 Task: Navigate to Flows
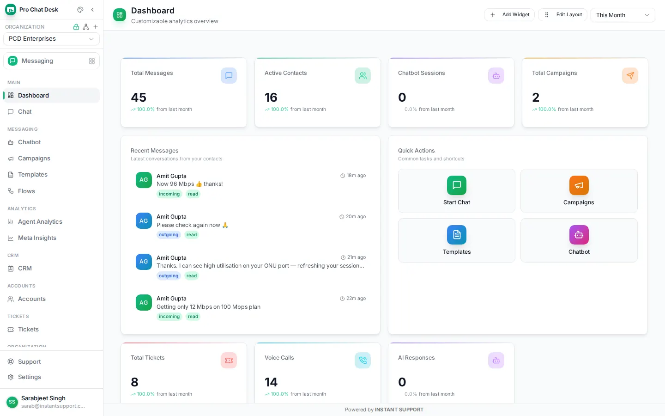coord(51,191)
